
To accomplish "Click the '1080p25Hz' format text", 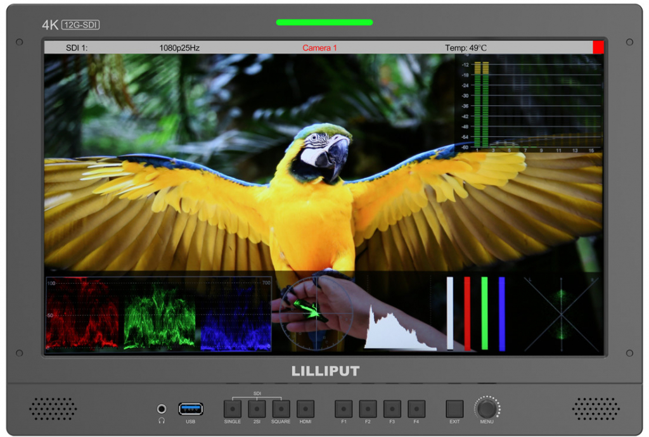I will (179, 48).
